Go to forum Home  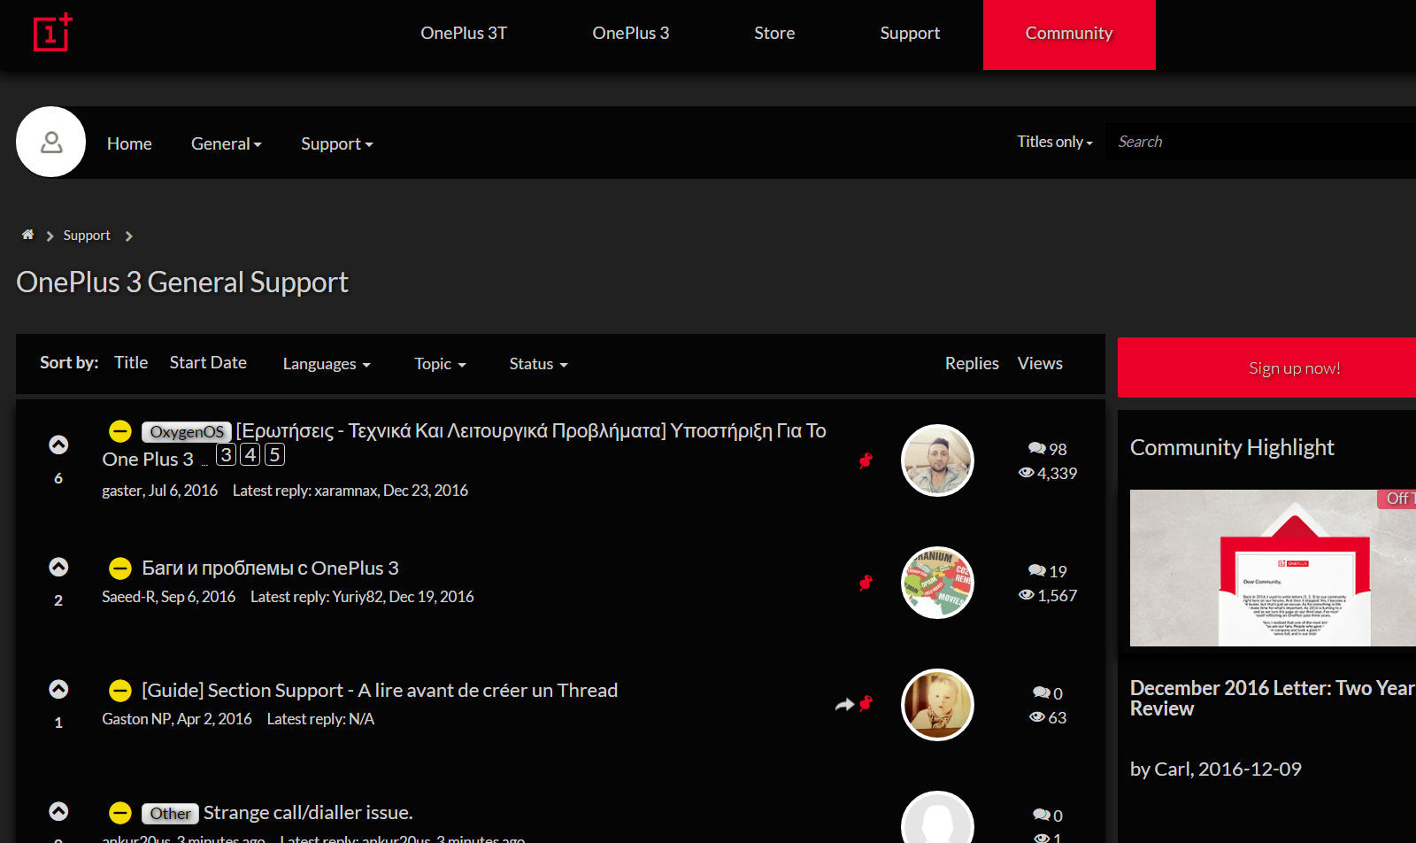point(129,143)
